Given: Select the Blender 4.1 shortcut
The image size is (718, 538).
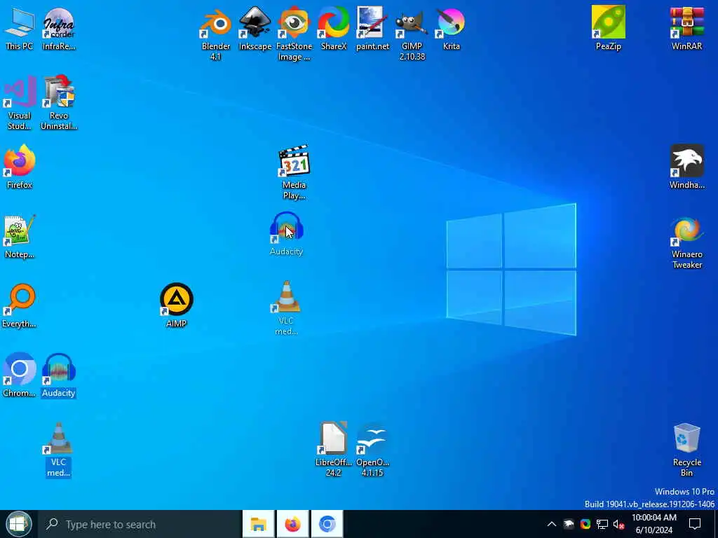Looking at the screenshot, I should [216, 34].
